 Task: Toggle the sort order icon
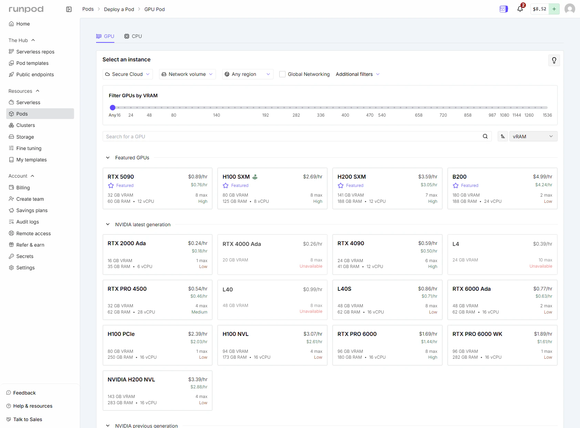click(x=503, y=137)
